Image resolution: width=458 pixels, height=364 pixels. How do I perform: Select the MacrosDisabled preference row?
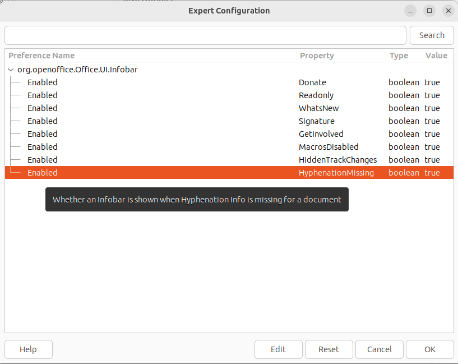[328, 147]
